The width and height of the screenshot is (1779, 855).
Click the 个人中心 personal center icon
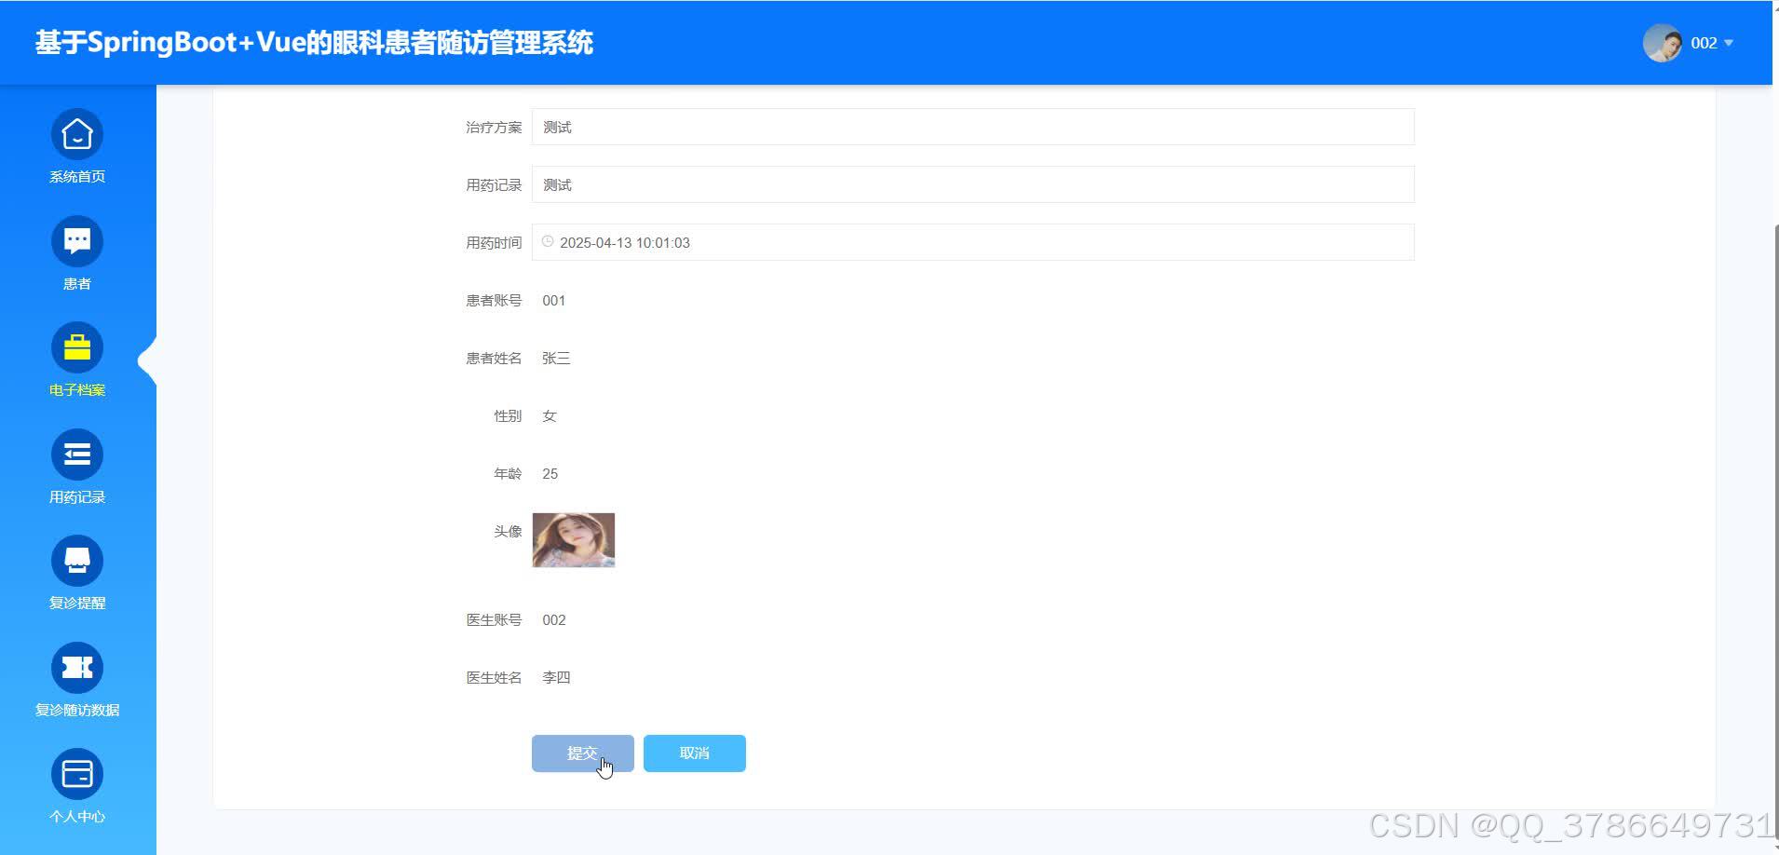(77, 773)
